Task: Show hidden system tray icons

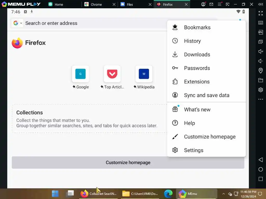Action: (224, 194)
